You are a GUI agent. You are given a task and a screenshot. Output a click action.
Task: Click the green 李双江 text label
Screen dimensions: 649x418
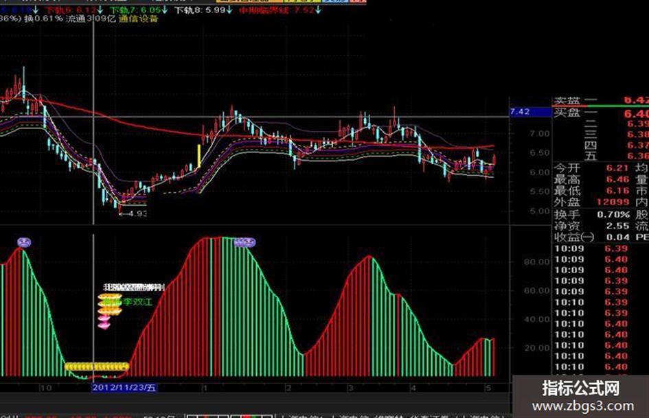tap(137, 302)
